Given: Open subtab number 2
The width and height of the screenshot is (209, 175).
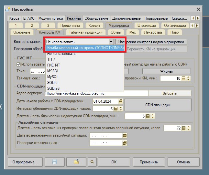Looking at the screenshot, I should coord(32,26).
